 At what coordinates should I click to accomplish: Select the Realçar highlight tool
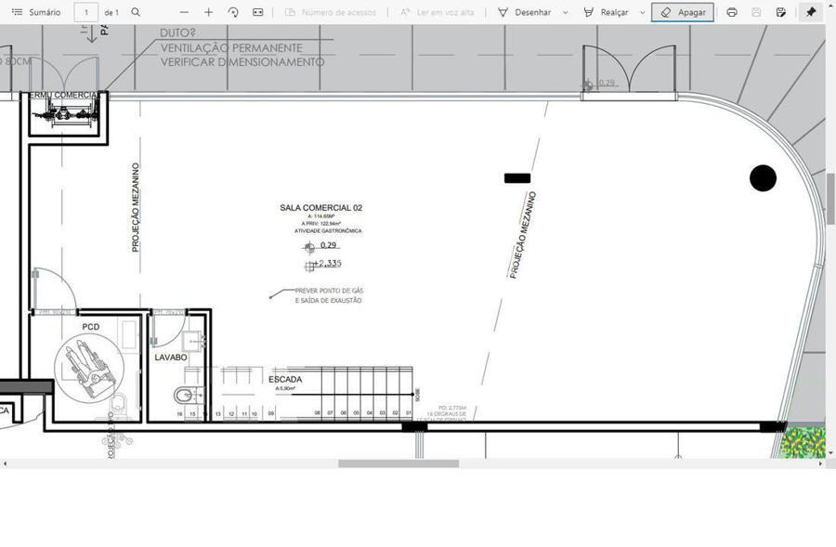pos(606,12)
